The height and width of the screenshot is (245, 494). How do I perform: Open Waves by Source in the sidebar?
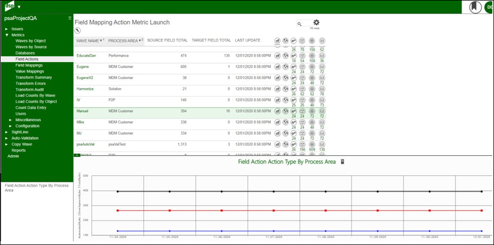coord(31,47)
